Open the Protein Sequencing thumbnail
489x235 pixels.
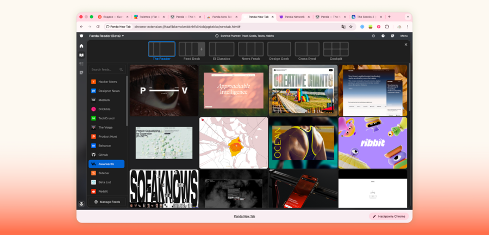pyautogui.click(x=164, y=143)
